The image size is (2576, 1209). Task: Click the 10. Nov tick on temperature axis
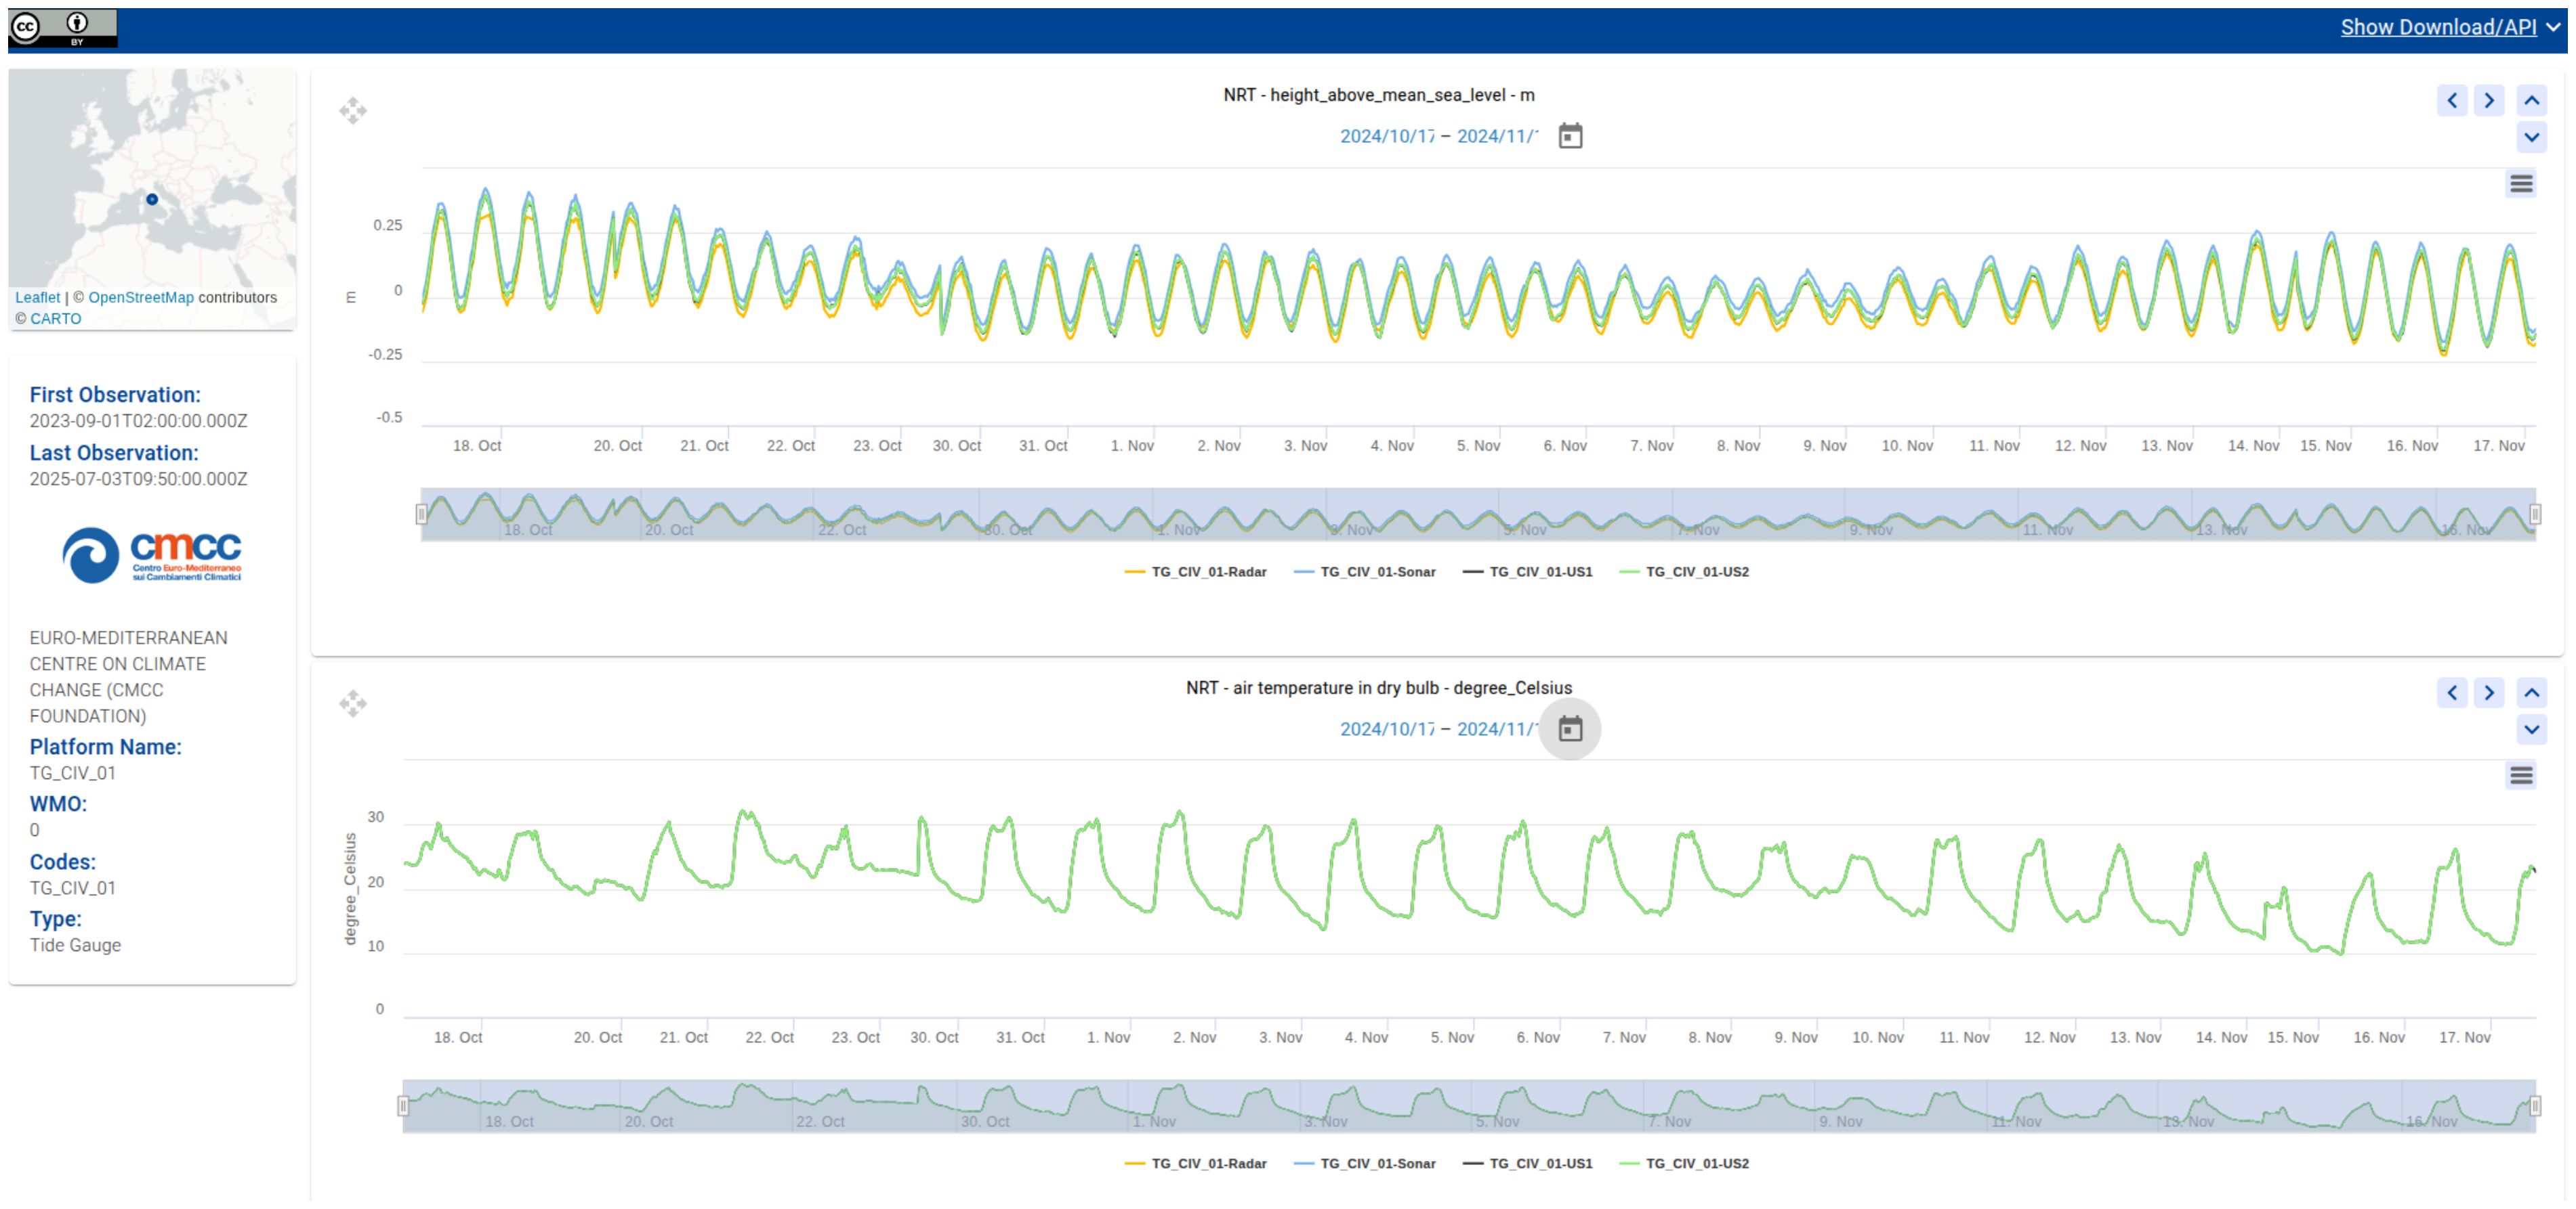[1877, 1037]
